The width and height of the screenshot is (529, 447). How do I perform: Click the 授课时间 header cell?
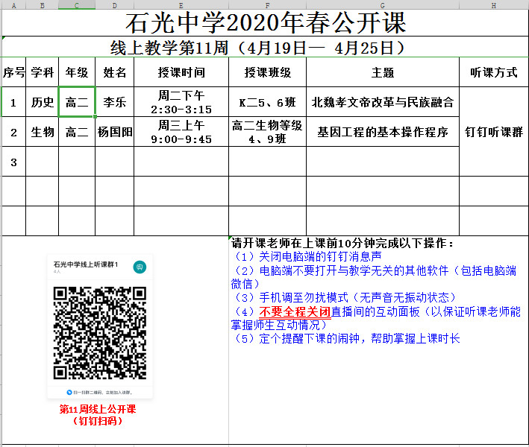click(181, 73)
